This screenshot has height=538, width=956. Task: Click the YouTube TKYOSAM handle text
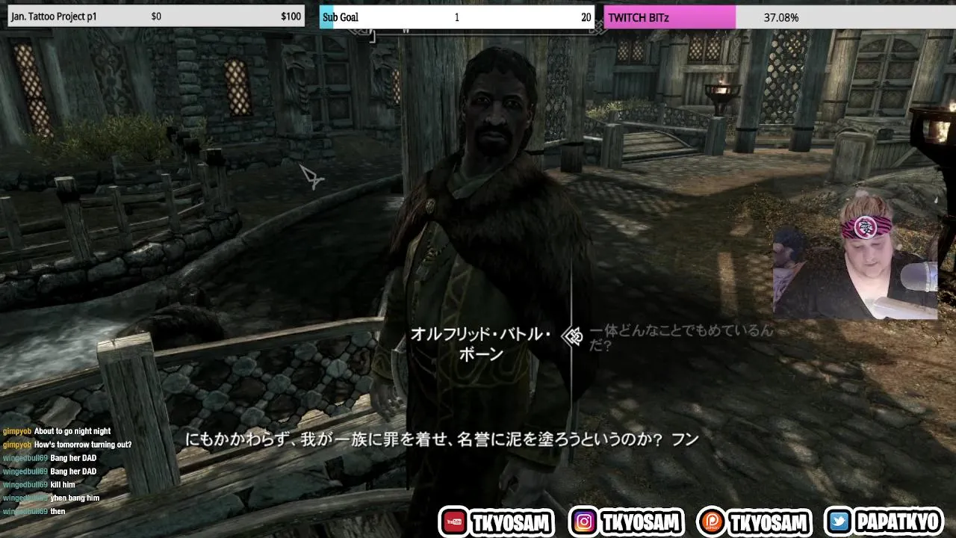pyautogui.click(x=511, y=522)
